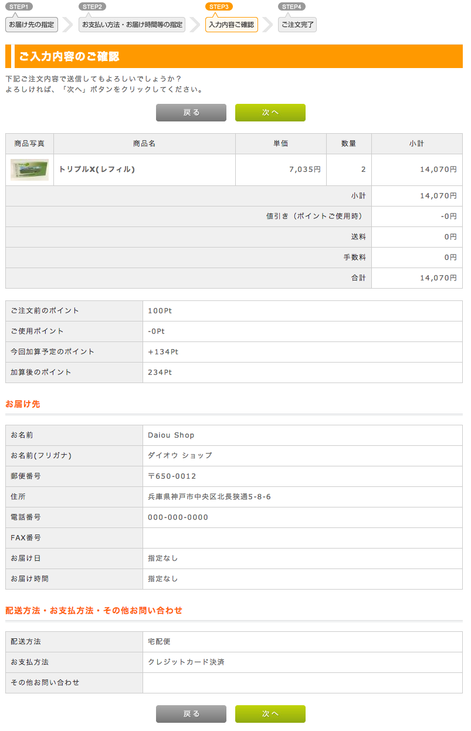This screenshot has width=471, height=731.
Task: Select STEP2 お支払い方法・お届け時間等の指定 step
Action: pos(132,25)
